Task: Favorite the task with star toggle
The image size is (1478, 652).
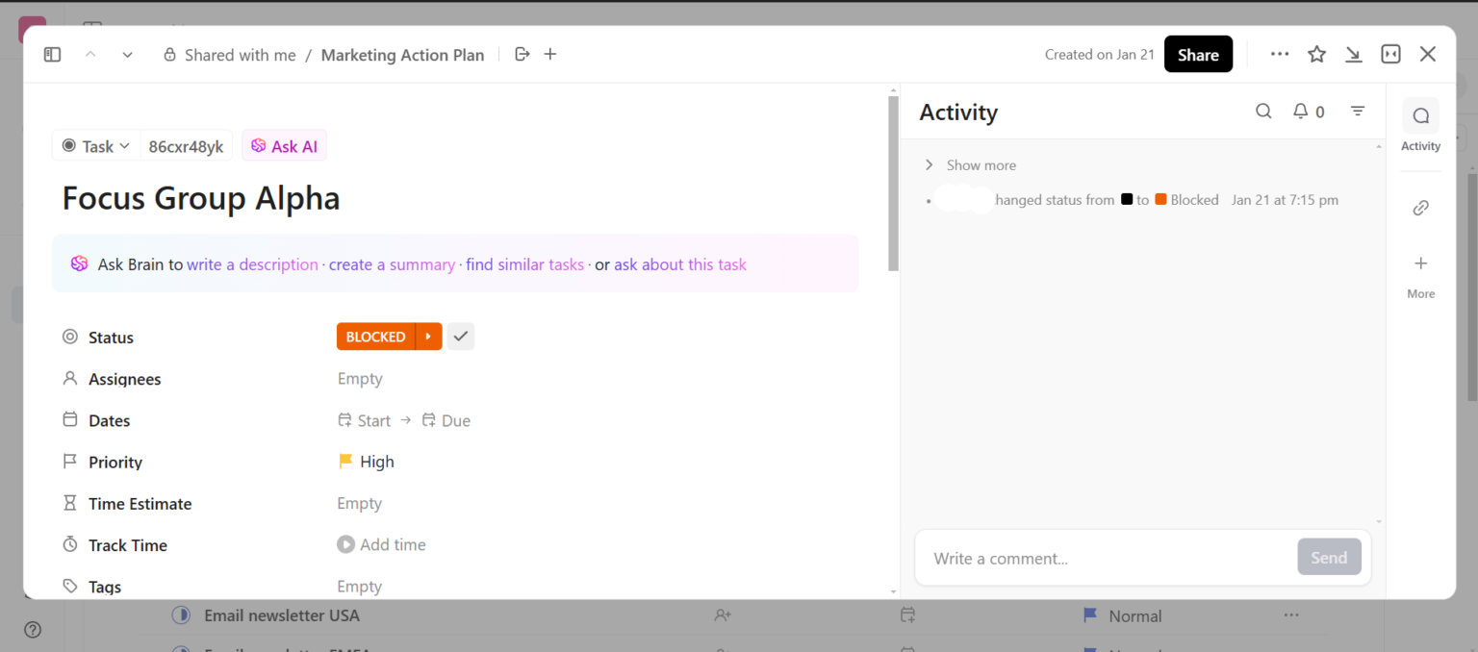Action: [1316, 54]
